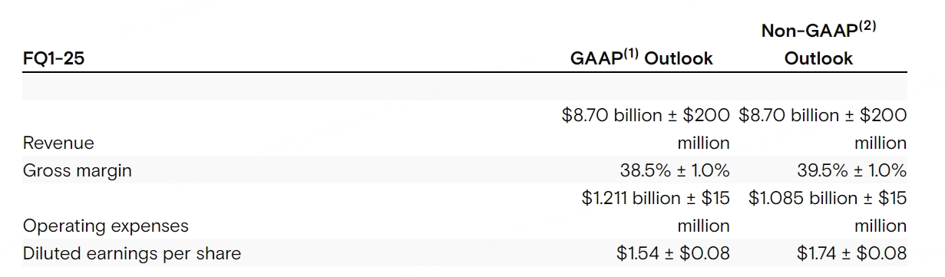Click GAAP gross margin 38.5% ± 1.0%
This screenshot has width=945, height=277.
(x=675, y=170)
